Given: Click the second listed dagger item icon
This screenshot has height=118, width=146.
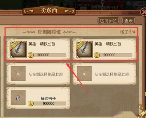Looking at the screenshot, I should 84,49.
